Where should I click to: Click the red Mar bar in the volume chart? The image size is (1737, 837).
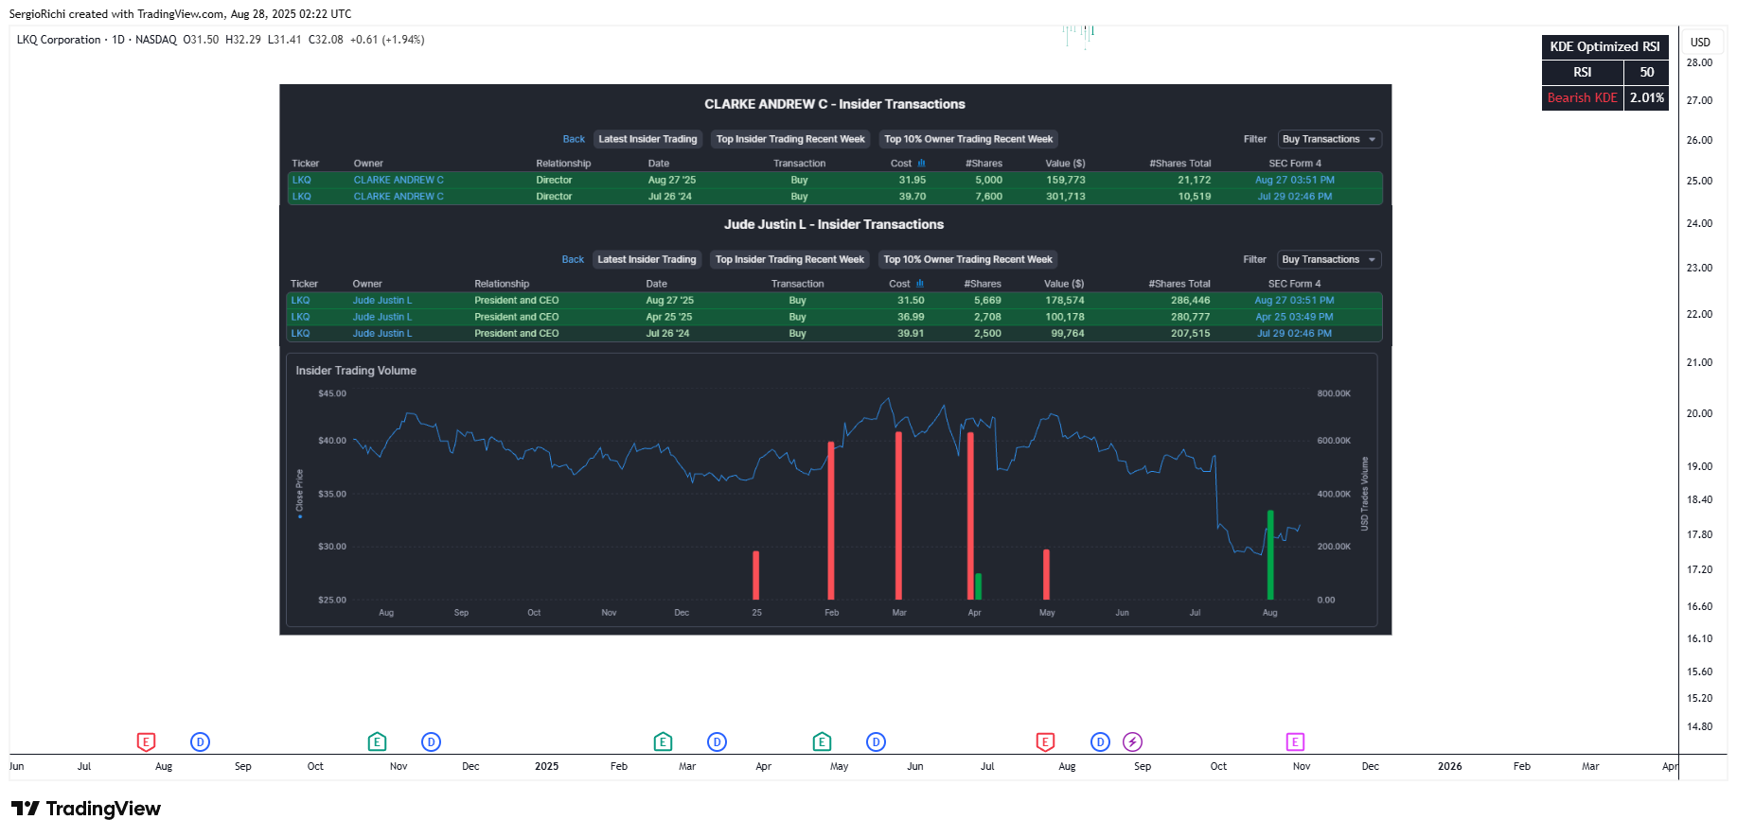898,515
